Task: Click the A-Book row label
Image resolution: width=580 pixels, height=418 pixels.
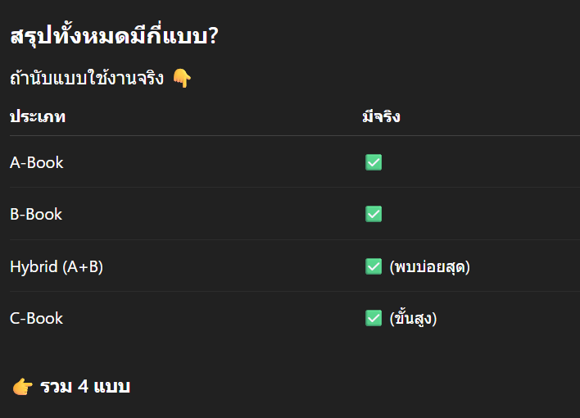Action: pyautogui.click(x=37, y=162)
